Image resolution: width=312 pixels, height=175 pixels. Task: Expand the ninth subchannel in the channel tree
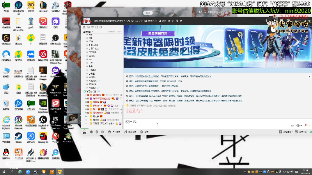pyautogui.click(x=87, y=63)
